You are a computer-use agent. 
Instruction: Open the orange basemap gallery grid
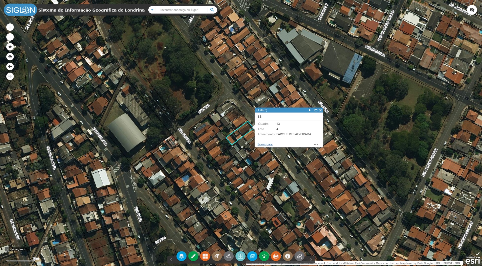pyautogui.click(x=205, y=256)
